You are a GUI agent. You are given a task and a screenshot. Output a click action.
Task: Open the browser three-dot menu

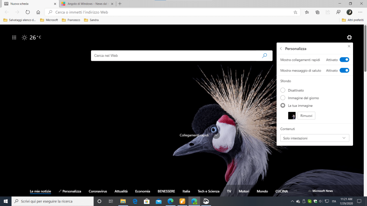tap(360, 12)
